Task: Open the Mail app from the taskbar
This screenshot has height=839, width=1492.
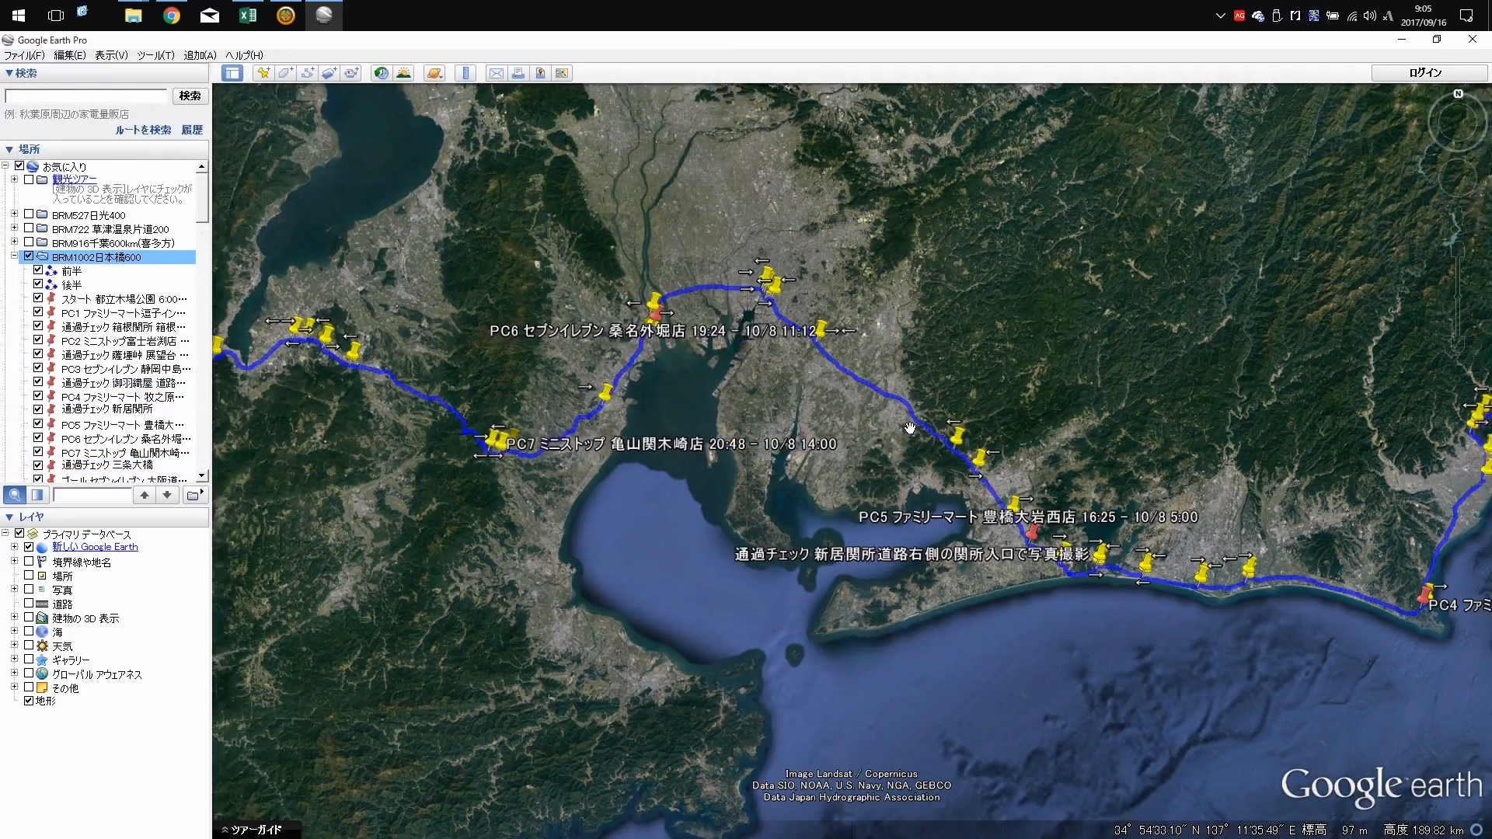Action: [209, 16]
